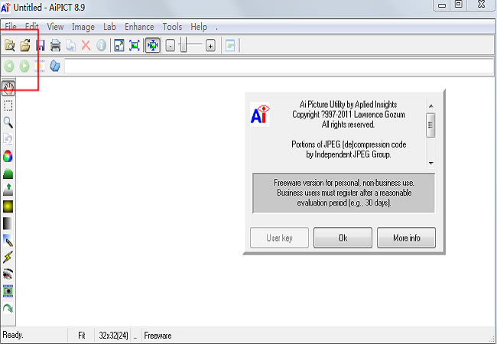
Task: Click the More info button
Action: pos(406,238)
